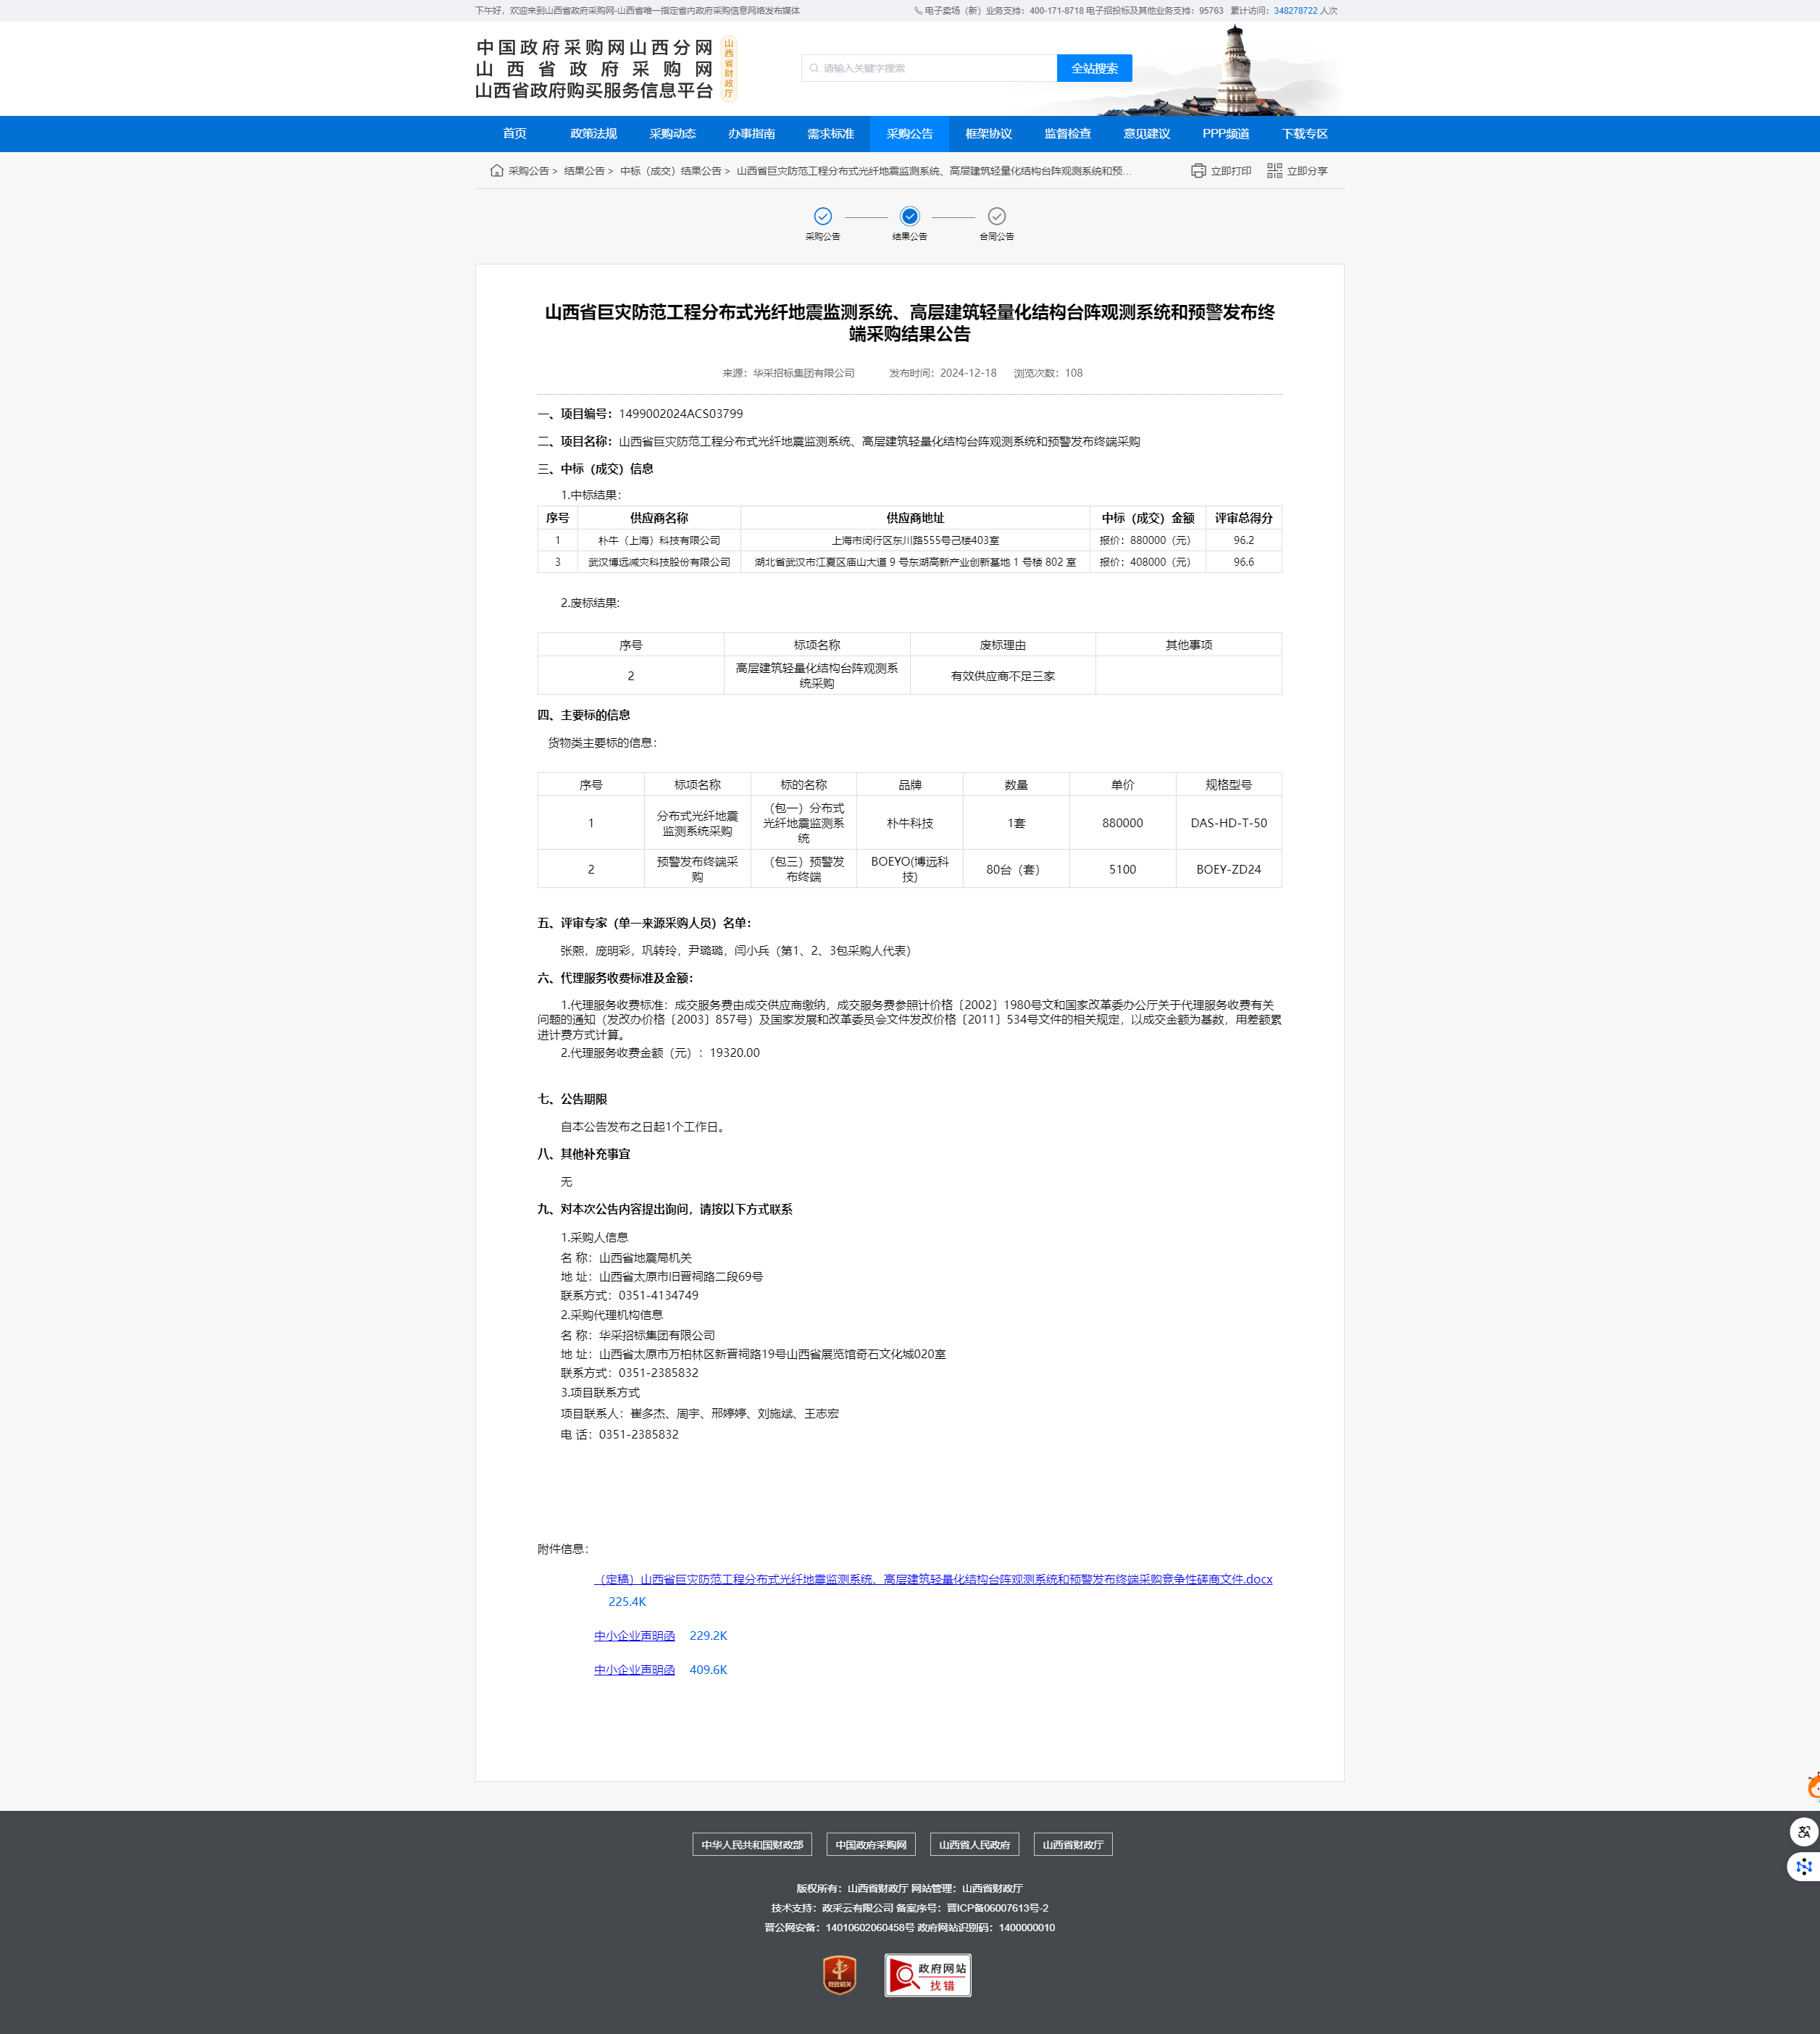Open the 下载专区 navigation tab
This screenshot has height=2034, width=1820.
pyautogui.click(x=1305, y=134)
